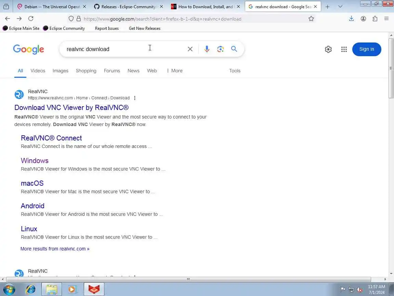Click the RealVNC favicon of first result
394x296 pixels.
click(x=19, y=95)
